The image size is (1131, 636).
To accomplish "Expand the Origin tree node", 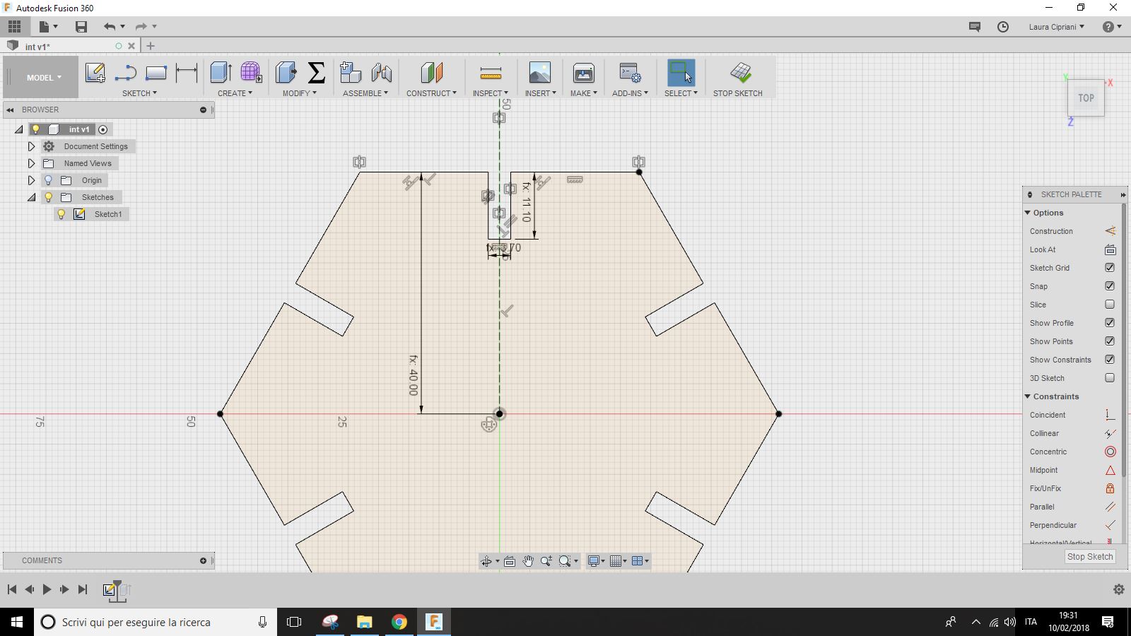I will click(31, 180).
